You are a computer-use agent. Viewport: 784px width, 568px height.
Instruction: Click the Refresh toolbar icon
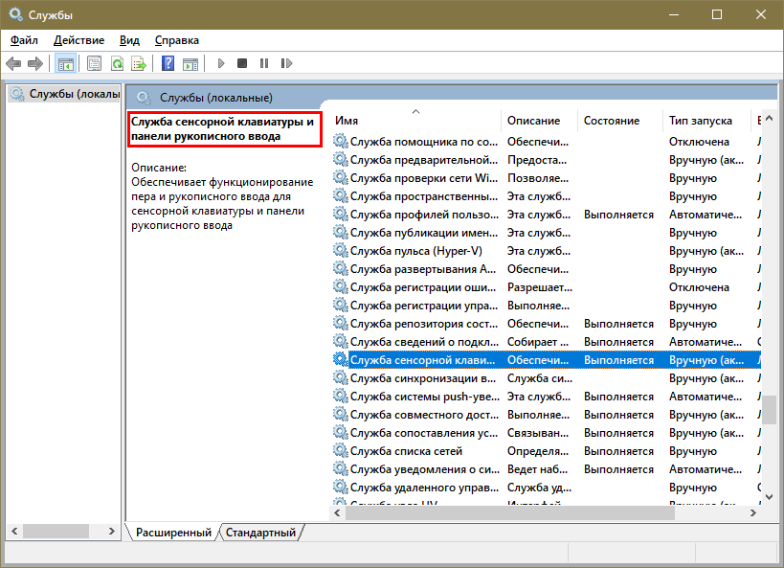(x=117, y=63)
